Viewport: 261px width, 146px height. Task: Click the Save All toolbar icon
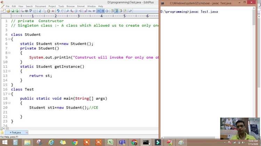click(x=17, y=11)
